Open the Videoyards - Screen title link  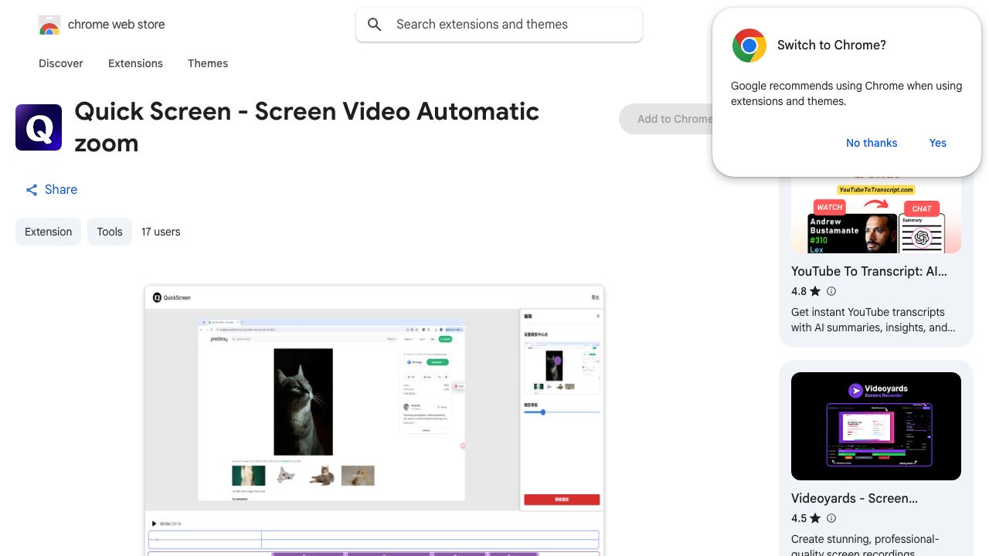click(x=855, y=498)
